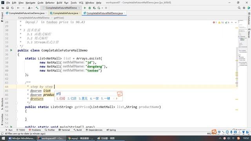Select IME candidate 1 已经
Image resolution: width=251 pixels, height=141 pixels.
[61, 98]
